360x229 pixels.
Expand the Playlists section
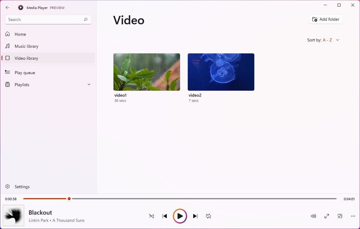pos(89,84)
